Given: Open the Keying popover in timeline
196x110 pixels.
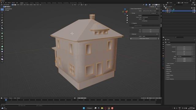Looking at the screenshot, I should pyautogui.click(x=11, y=98).
